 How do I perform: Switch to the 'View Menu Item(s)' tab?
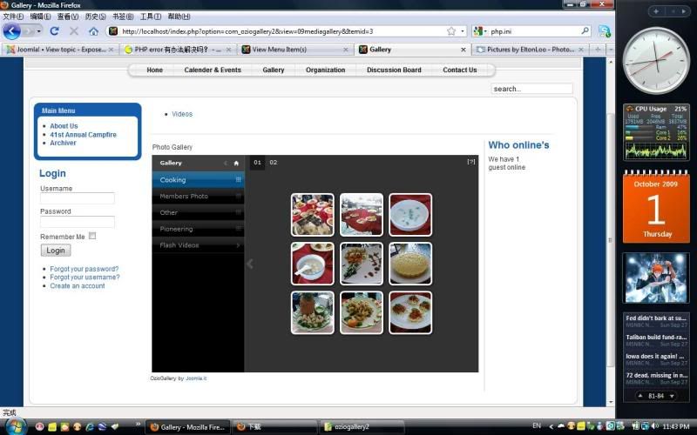click(279, 50)
